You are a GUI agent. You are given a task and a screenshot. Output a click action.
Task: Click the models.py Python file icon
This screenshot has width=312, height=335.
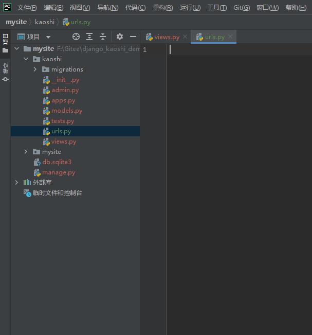pyautogui.click(x=46, y=111)
